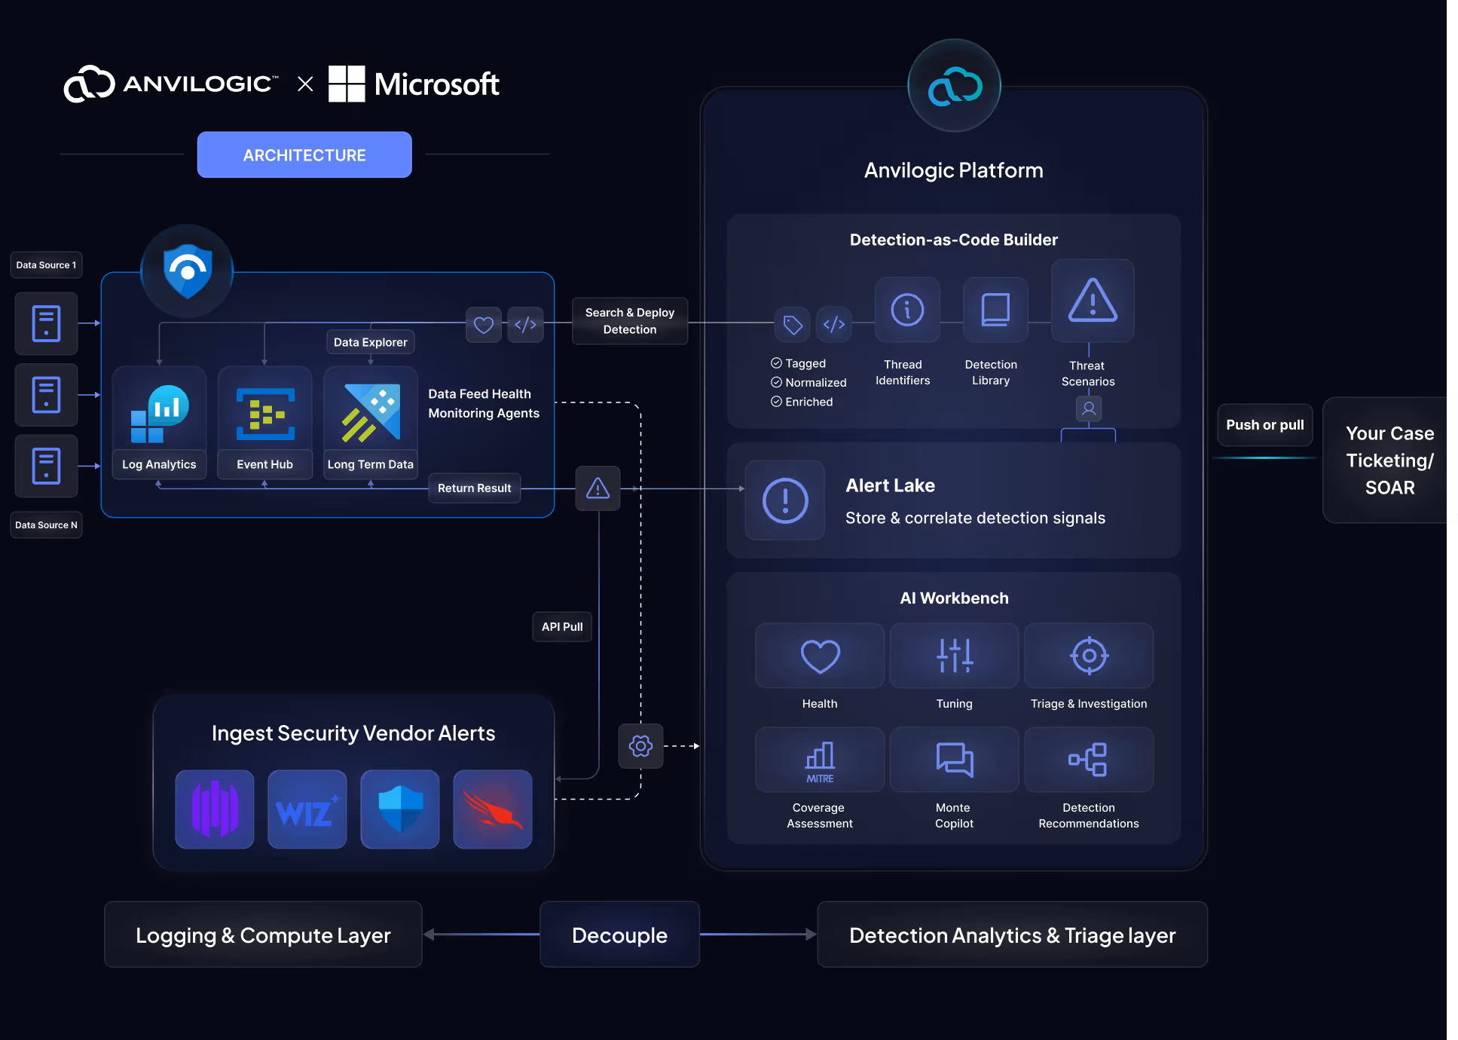
Task: Open the Tuning sliders icon
Action: coord(954,656)
